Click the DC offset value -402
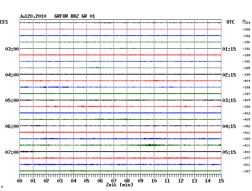 [x=246, y=113]
